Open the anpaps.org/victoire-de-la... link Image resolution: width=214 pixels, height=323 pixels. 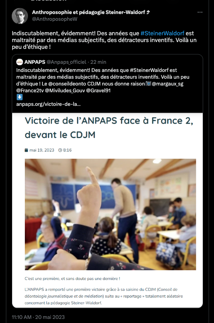pos(48,104)
